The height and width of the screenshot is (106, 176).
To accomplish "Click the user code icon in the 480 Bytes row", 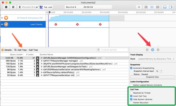I will pyautogui.click(x=38, y=61).
